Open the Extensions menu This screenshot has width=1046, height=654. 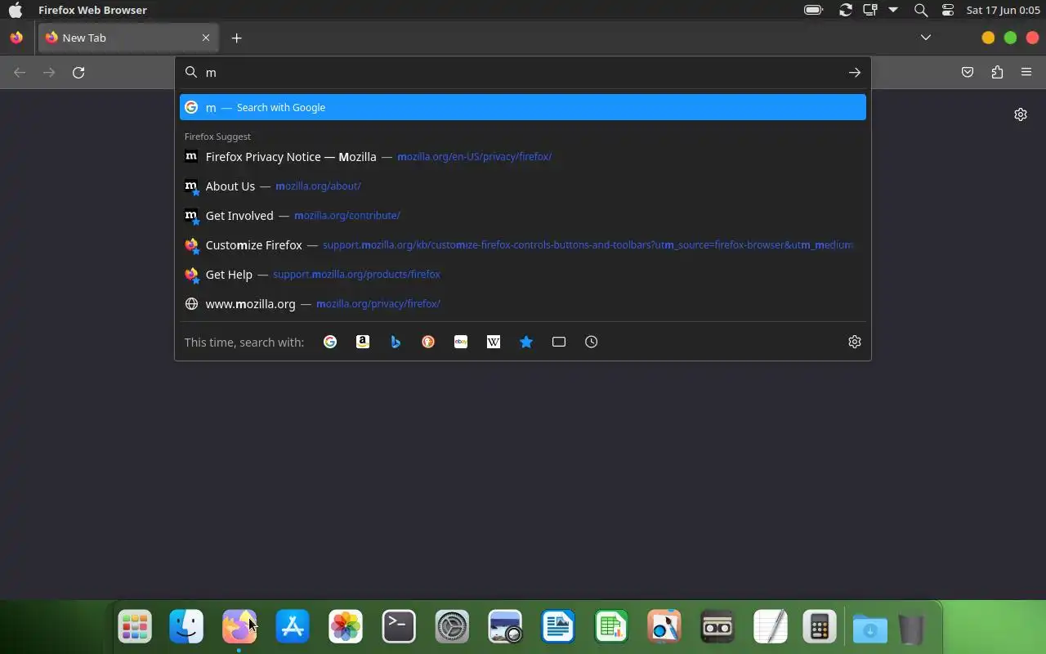(997, 73)
